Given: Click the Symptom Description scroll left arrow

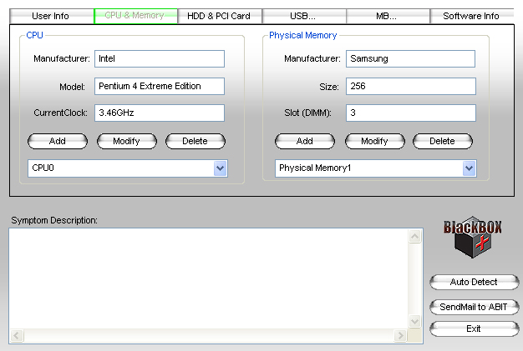Looking at the screenshot, I should click(17, 335).
